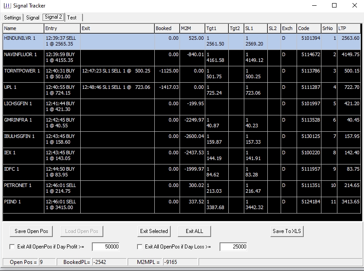
Task: Switch to the Signal tab
Action: pos(33,18)
